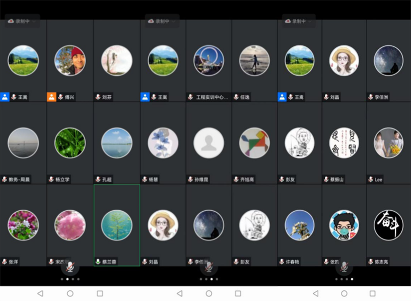Click the microphone icon next to 陈志亮
The height and width of the screenshot is (301, 411).
[x=370, y=262]
